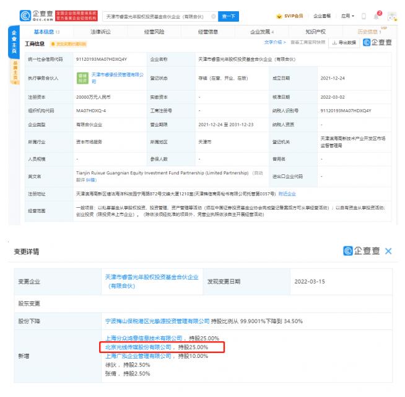
Task: Click the mobile phone icon in the header
Action: click(x=364, y=16)
